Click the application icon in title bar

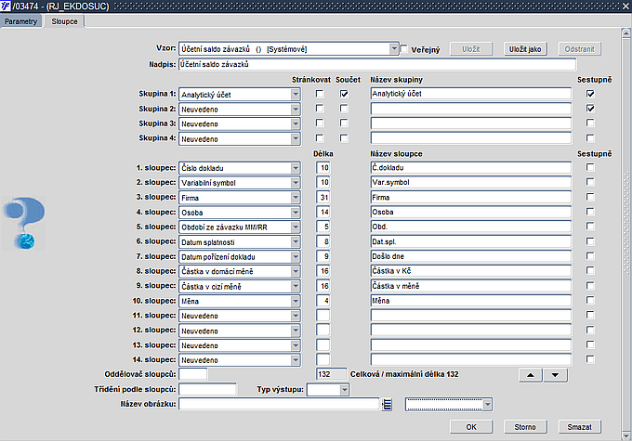point(7,6)
